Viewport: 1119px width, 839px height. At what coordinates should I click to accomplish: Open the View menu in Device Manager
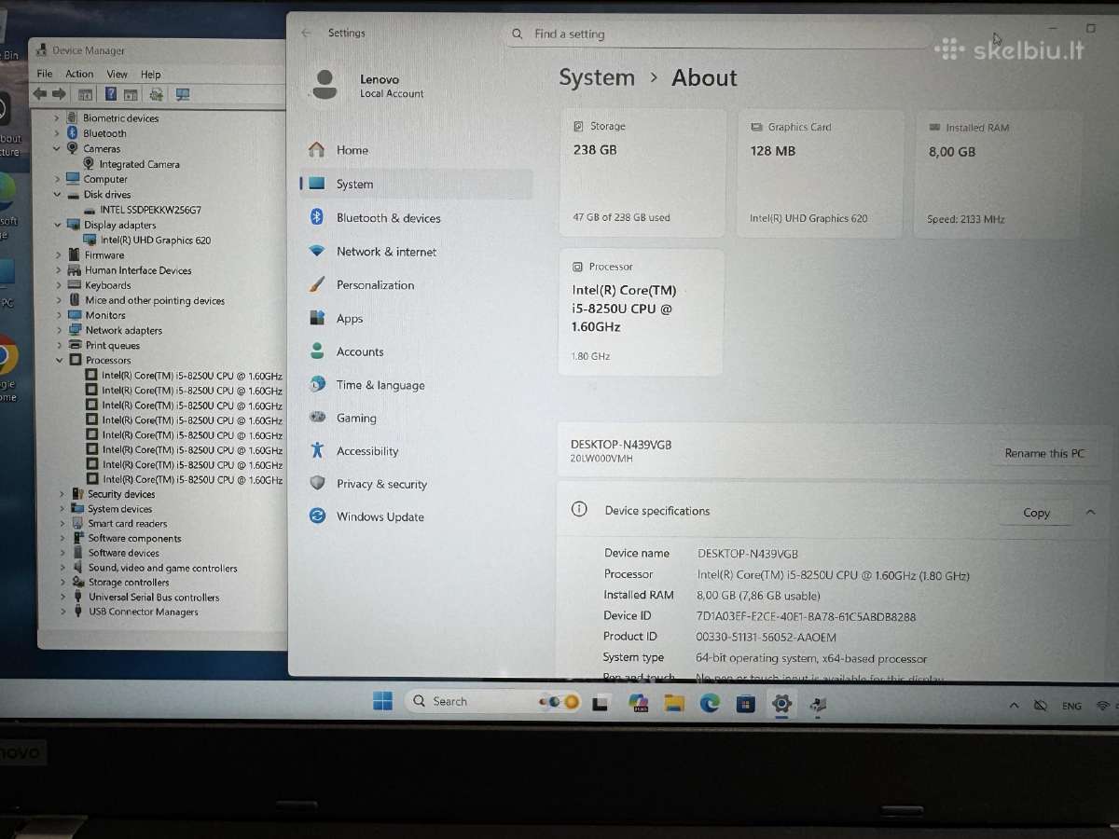pyautogui.click(x=117, y=74)
